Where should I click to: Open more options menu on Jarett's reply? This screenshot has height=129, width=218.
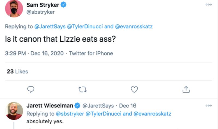click(x=208, y=106)
